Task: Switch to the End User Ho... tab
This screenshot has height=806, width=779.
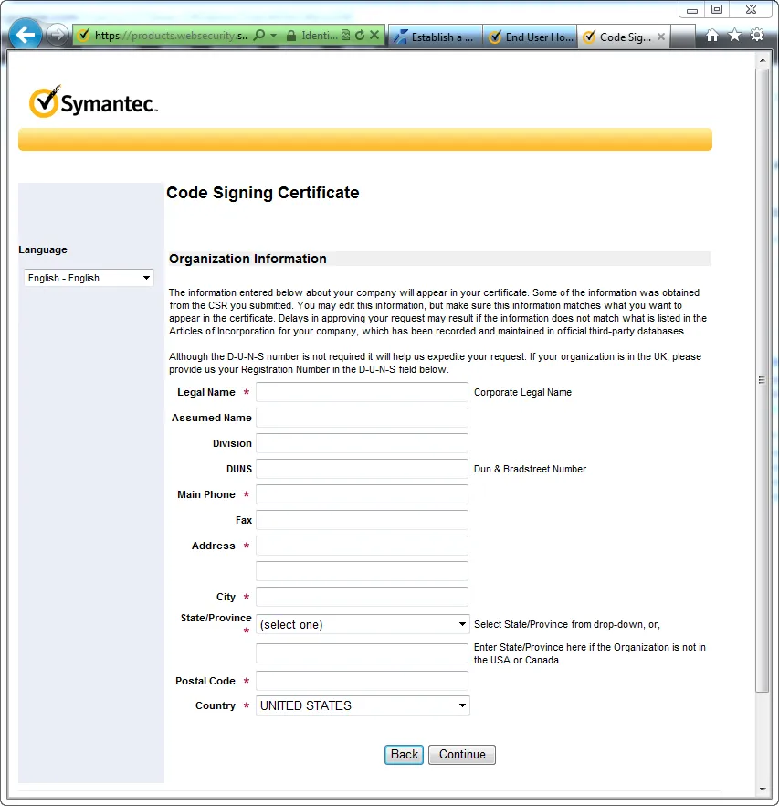Action: (530, 37)
